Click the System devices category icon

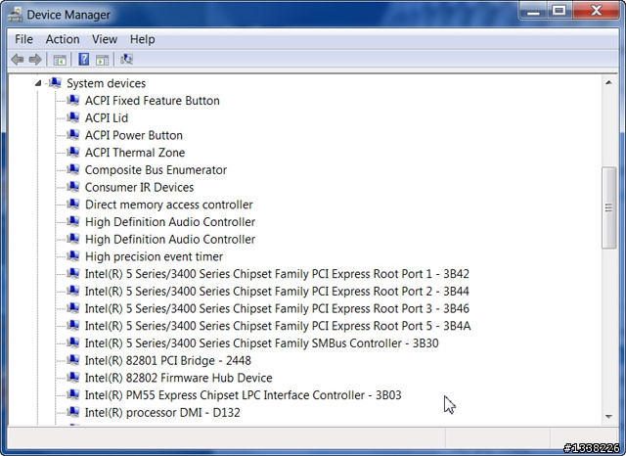[55, 82]
